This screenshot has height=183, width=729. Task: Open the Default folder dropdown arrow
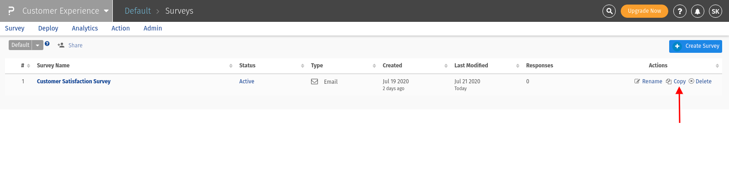[x=37, y=45]
